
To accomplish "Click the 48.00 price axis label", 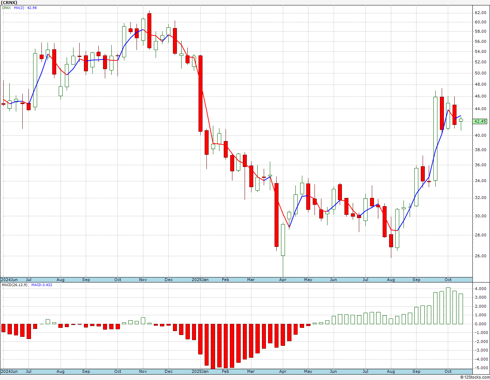I will coord(480,85).
